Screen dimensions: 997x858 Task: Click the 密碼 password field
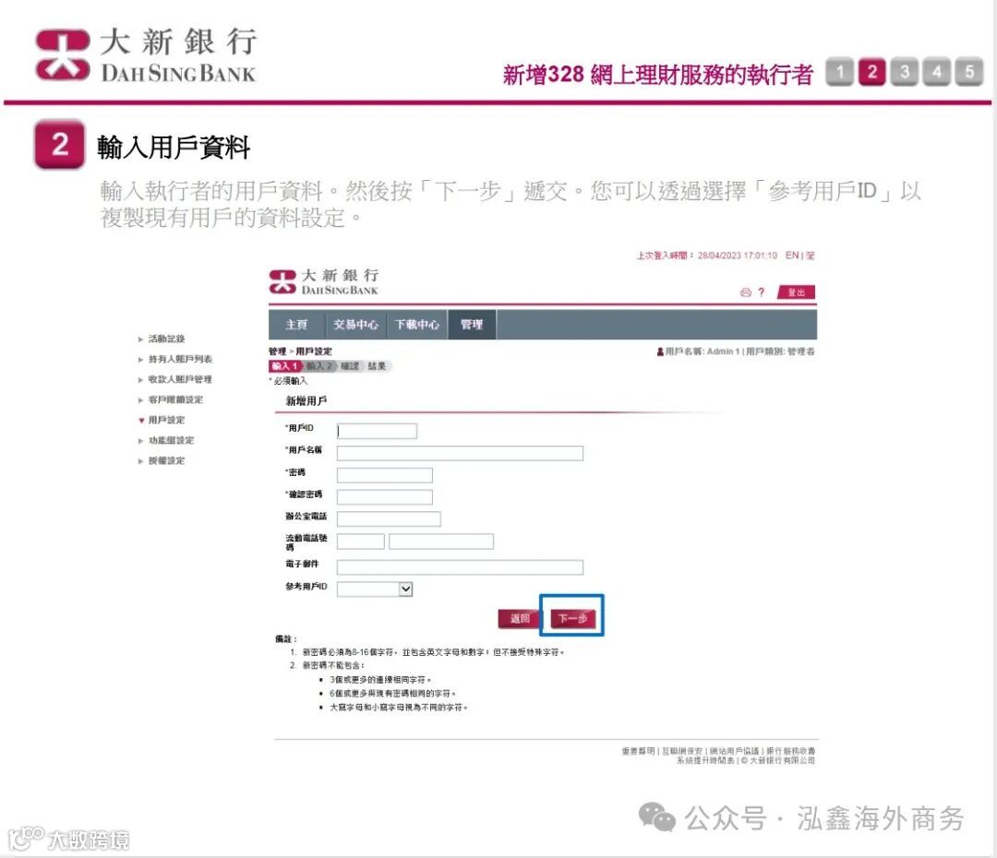[385, 475]
